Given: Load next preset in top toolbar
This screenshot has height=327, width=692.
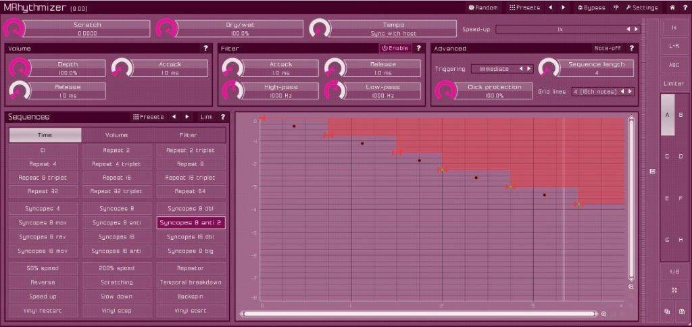Looking at the screenshot, I should [x=563, y=7].
